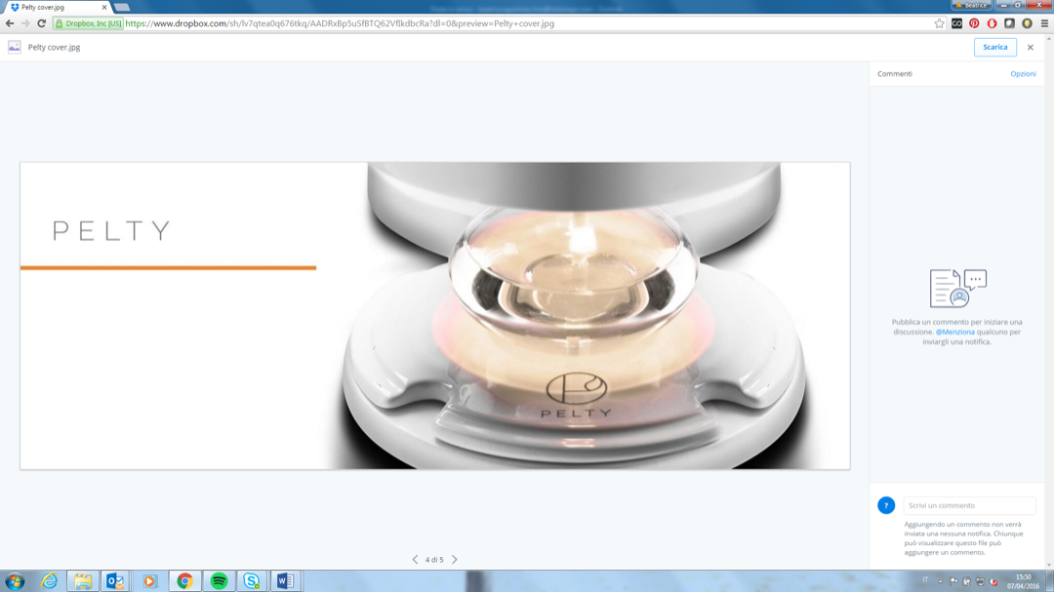Click the address bar URL
This screenshot has width=1054, height=592.
pyautogui.click(x=340, y=23)
